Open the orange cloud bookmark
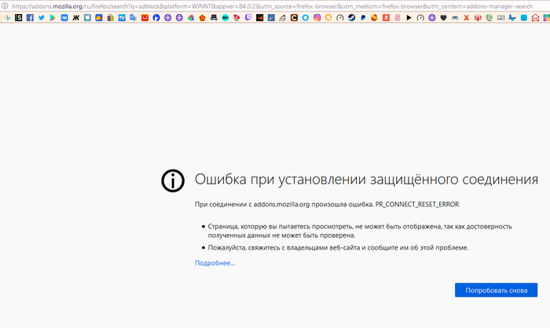The height and width of the screenshot is (328, 550). tap(99, 17)
